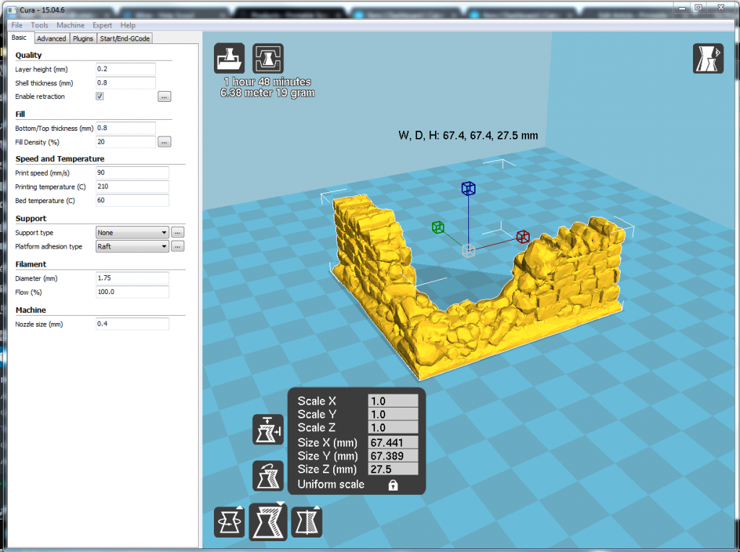Click the Bed temperature input field
The width and height of the screenshot is (740, 552).
[132, 200]
